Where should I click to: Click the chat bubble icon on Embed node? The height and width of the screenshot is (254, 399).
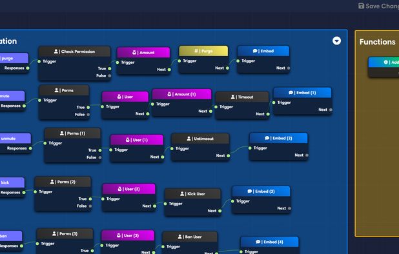pos(255,51)
